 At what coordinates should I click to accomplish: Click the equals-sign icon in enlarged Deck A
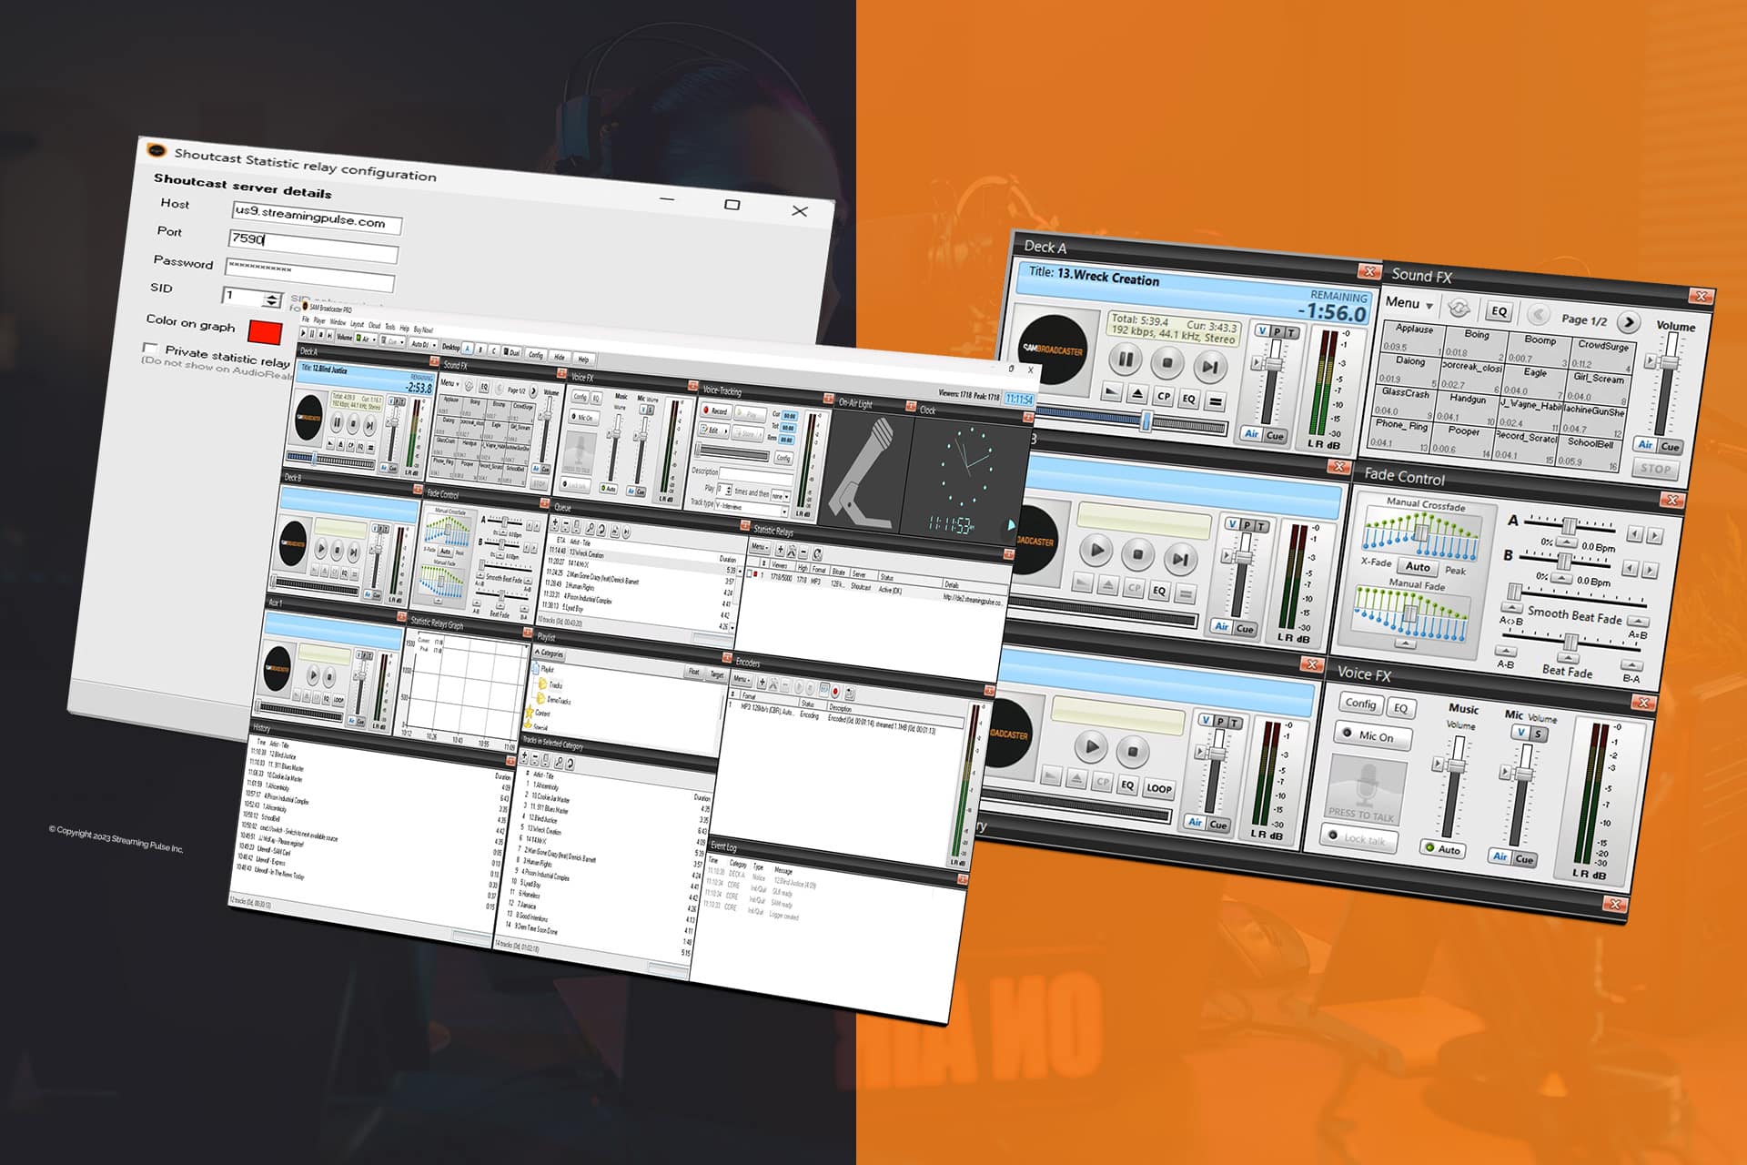tap(1216, 401)
